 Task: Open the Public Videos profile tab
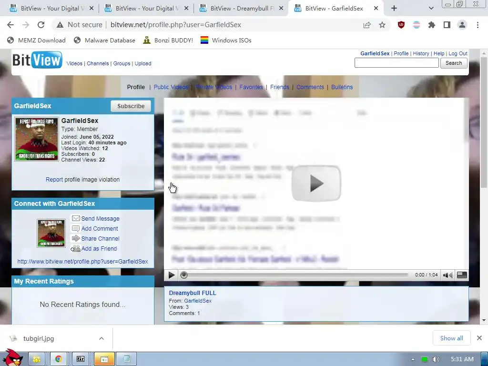(x=171, y=87)
